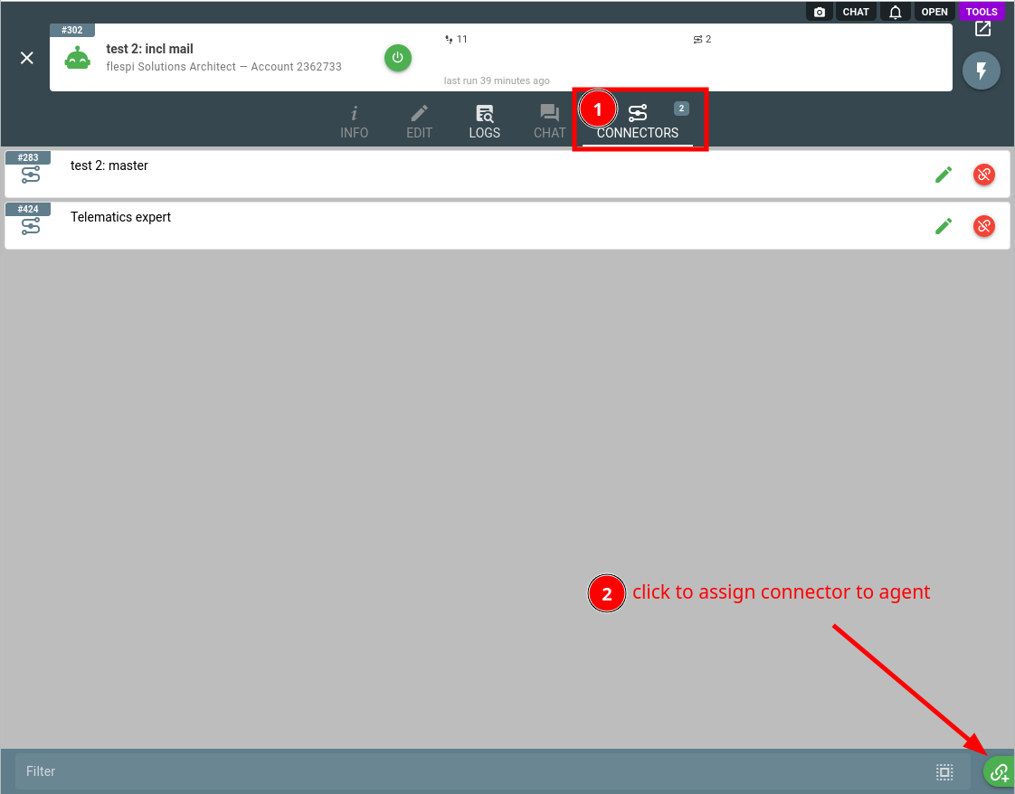
Task: Toggle the agent's green power button
Action: pyautogui.click(x=397, y=58)
